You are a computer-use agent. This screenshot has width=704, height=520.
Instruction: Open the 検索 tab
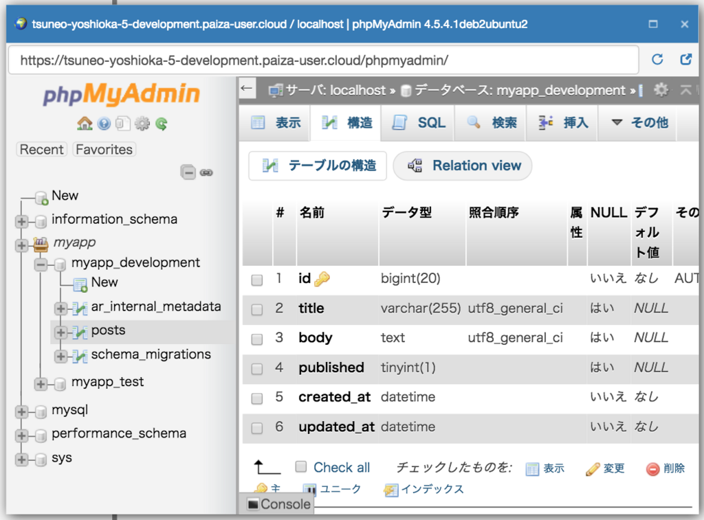491,122
